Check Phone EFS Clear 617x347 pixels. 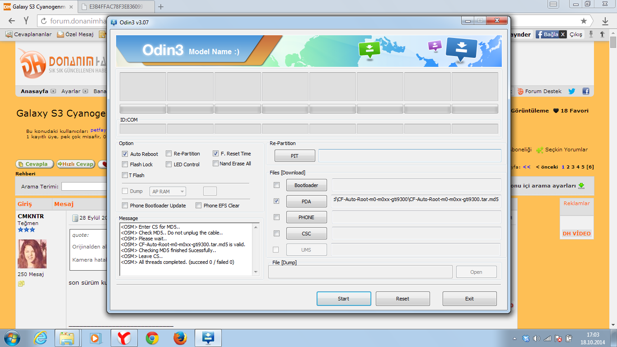[199, 206]
